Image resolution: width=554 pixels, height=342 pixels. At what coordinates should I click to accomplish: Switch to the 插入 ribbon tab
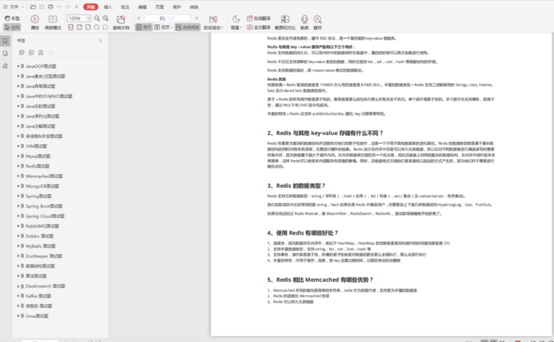point(108,7)
